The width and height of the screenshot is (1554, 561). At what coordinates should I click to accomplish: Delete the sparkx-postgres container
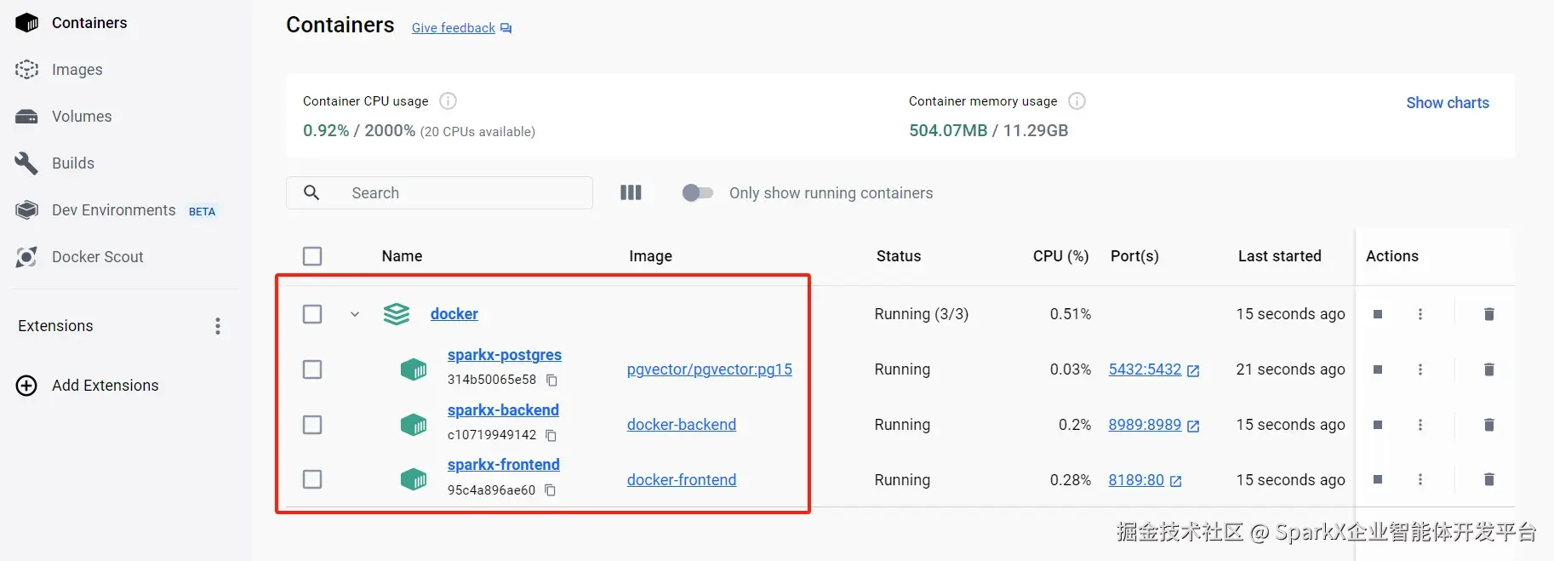tap(1489, 369)
